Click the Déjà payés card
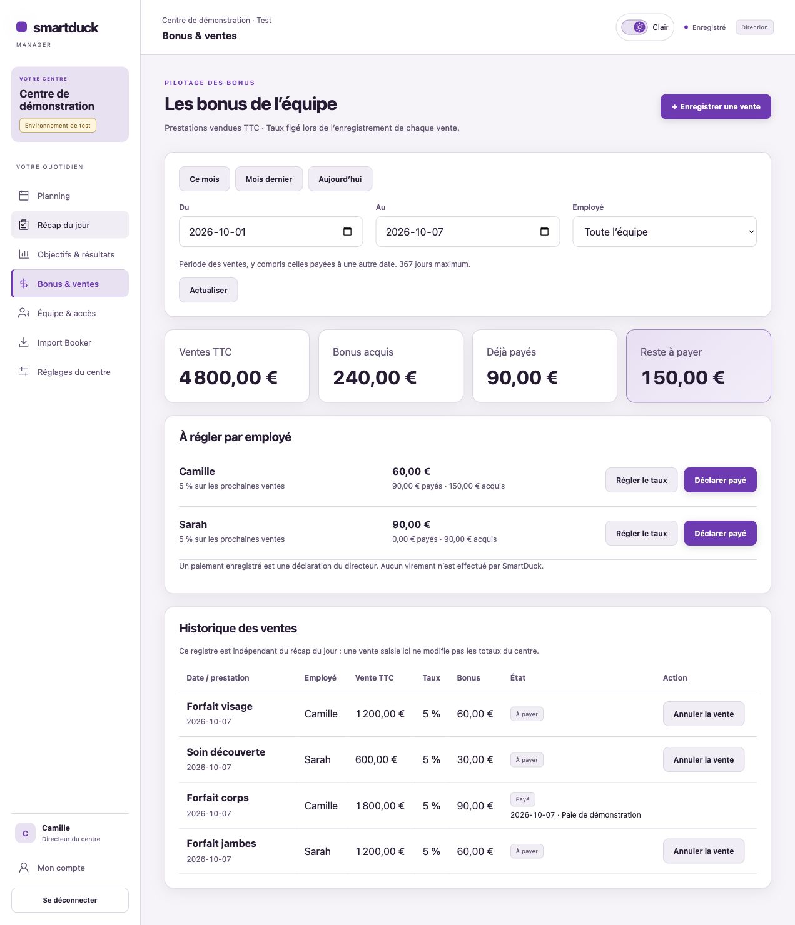 click(545, 366)
